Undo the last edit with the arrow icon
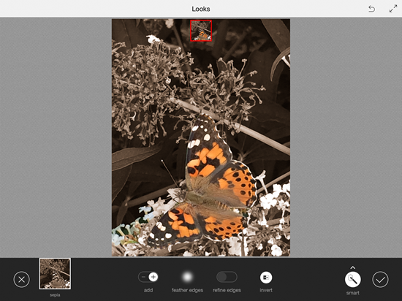The height and width of the screenshot is (301, 402). [x=371, y=9]
